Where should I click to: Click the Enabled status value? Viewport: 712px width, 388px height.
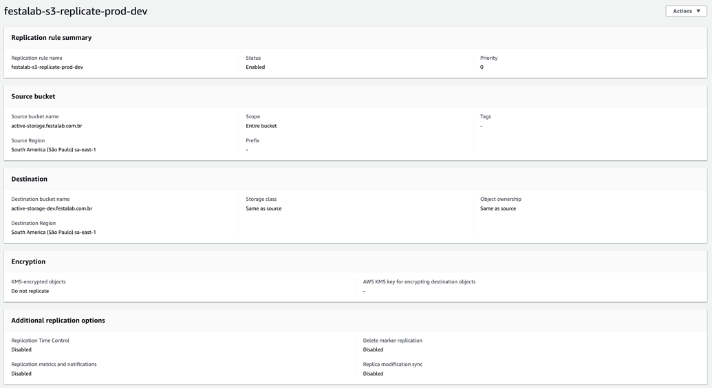pos(255,67)
